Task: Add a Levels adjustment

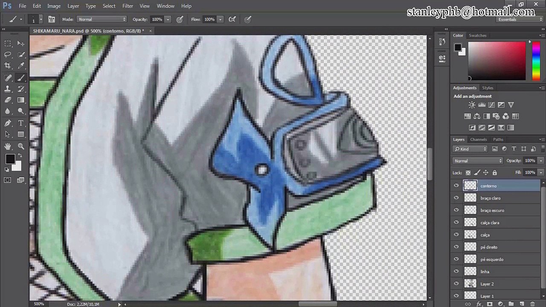Action: 482,105
